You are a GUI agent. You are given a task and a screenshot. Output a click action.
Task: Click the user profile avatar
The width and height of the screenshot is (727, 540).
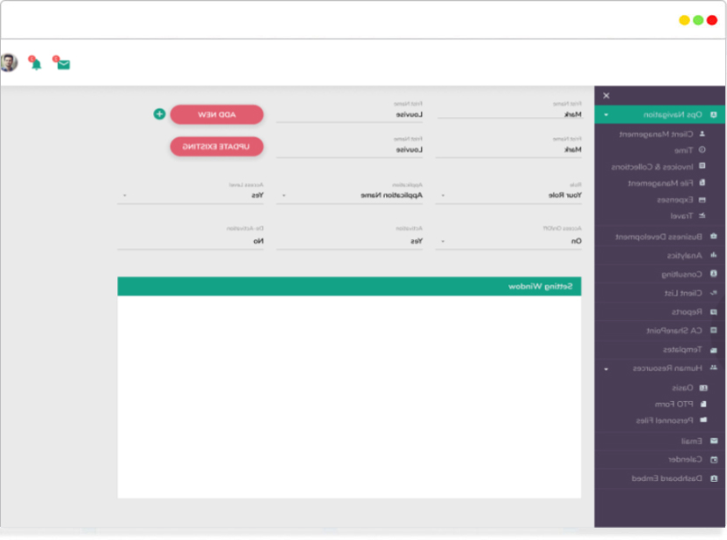[10, 62]
